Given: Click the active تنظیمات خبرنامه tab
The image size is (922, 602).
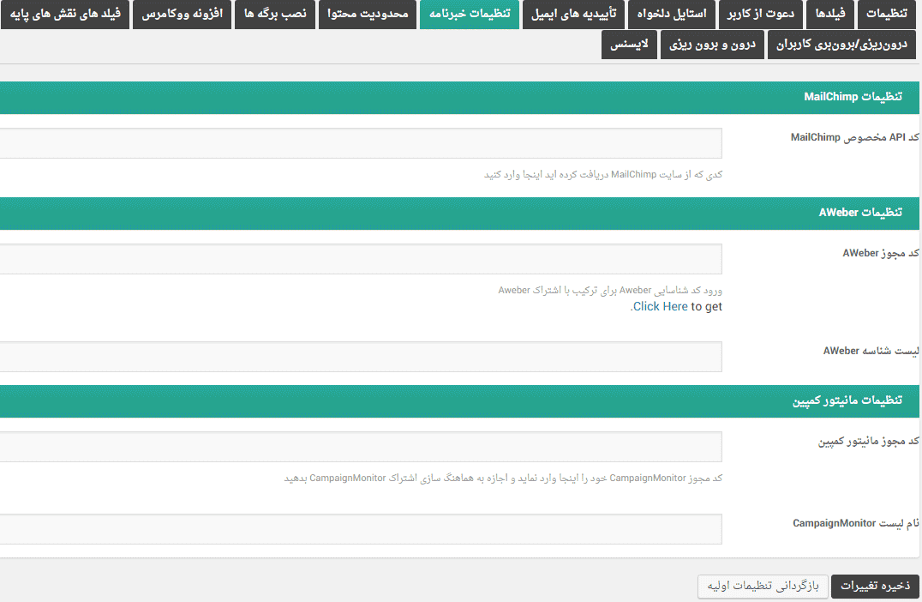Looking at the screenshot, I should (470, 14).
